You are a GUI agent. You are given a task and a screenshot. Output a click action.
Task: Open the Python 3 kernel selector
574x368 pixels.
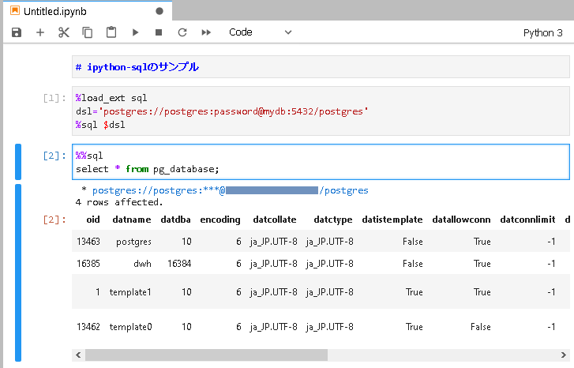pyautogui.click(x=542, y=33)
